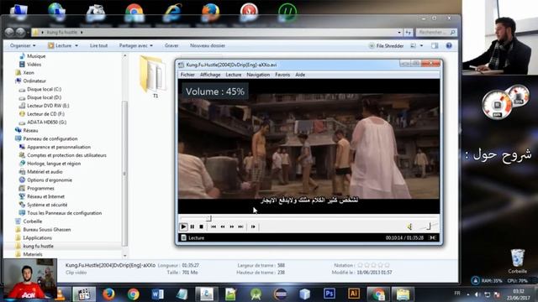
Task: Click the Rechercher search field
Action: click(x=435, y=32)
